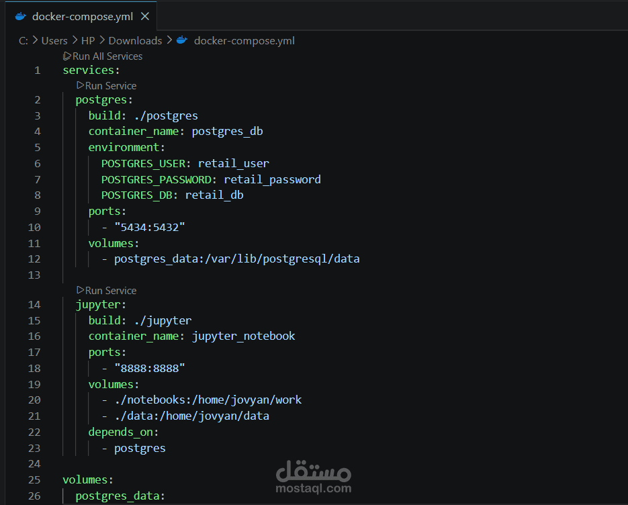Open the Users breadcrumb segment
Image resolution: width=628 pixels, height=505 pixels.
tap(54, 41)
